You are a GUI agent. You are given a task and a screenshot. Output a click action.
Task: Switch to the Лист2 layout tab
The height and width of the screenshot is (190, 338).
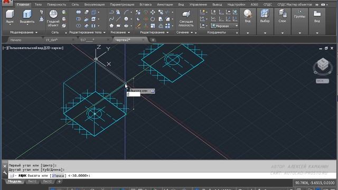47,182
